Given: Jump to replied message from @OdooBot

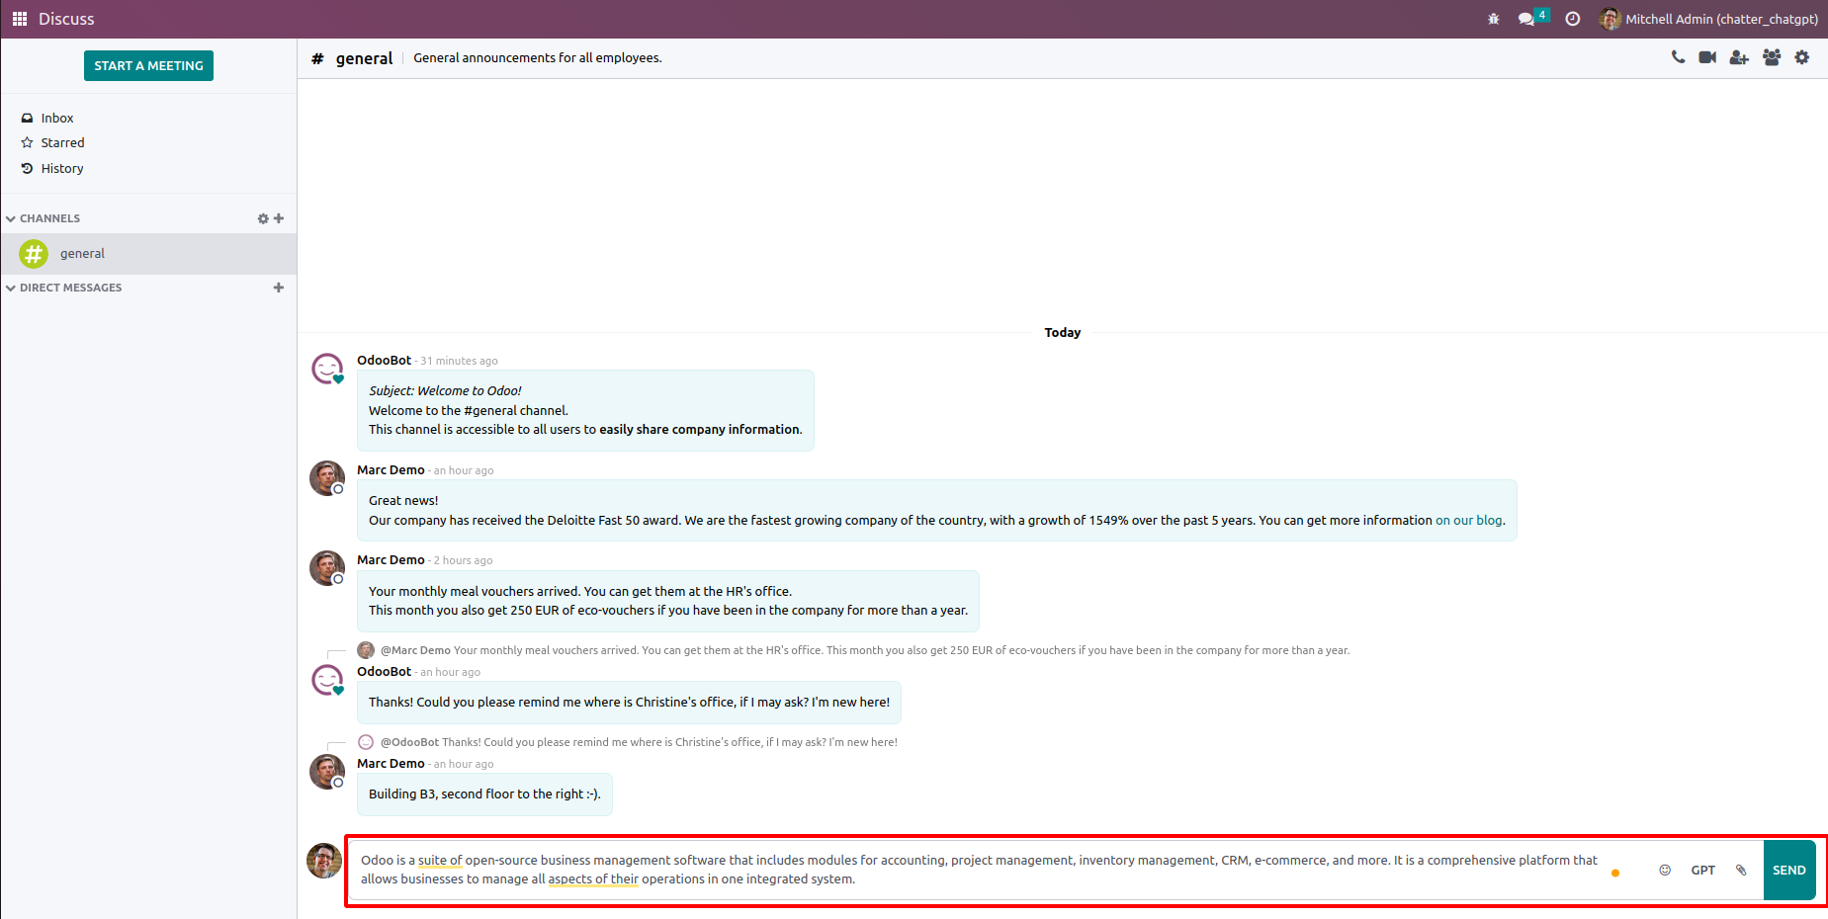Looking at the screenshot, I should 639,742.
